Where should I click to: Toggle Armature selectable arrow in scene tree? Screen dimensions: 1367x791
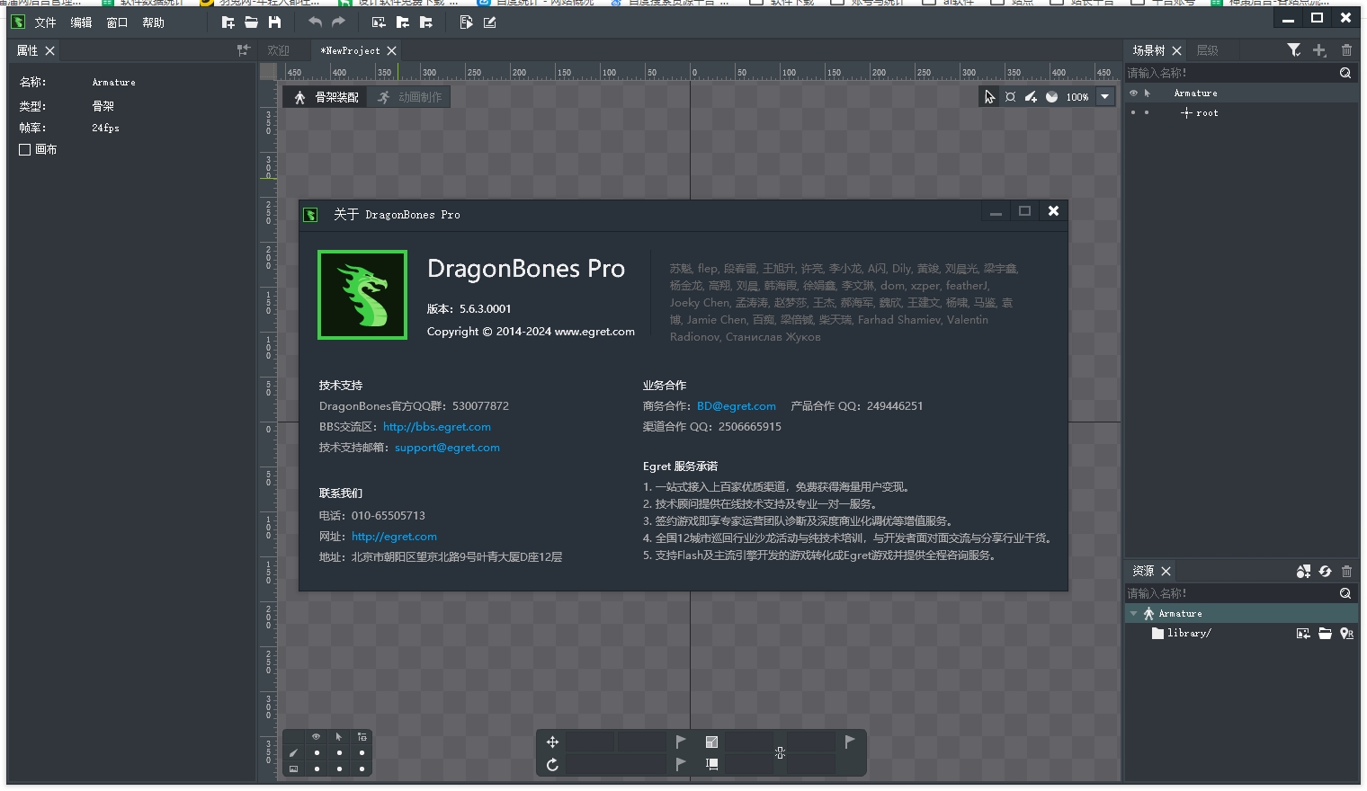click(1147, 93)
